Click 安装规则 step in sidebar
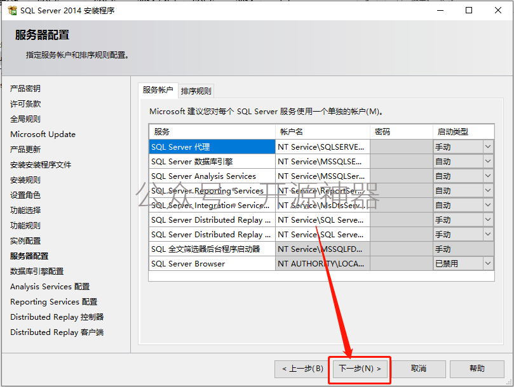The height and width of the screenshot is (387, 514). (25, 180)
